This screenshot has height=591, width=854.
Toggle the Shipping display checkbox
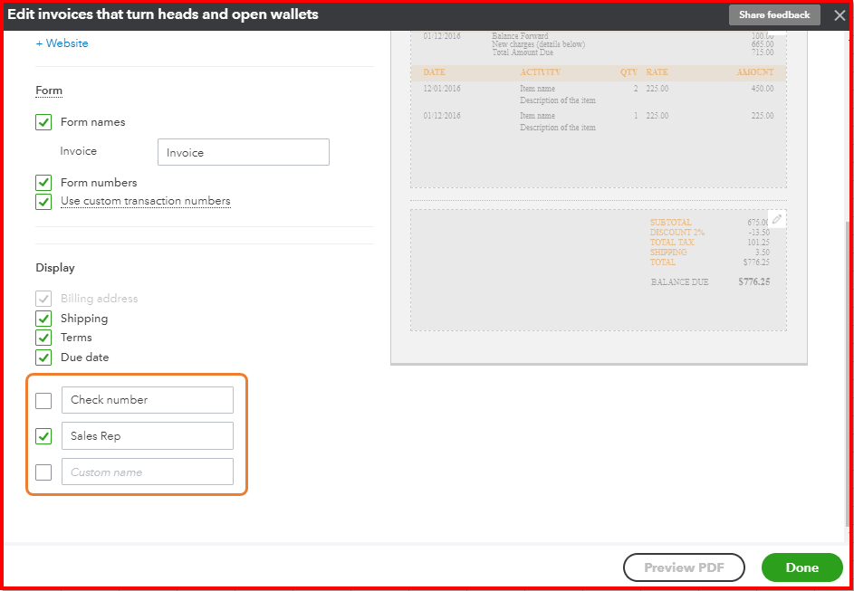(x=43, y=319)
